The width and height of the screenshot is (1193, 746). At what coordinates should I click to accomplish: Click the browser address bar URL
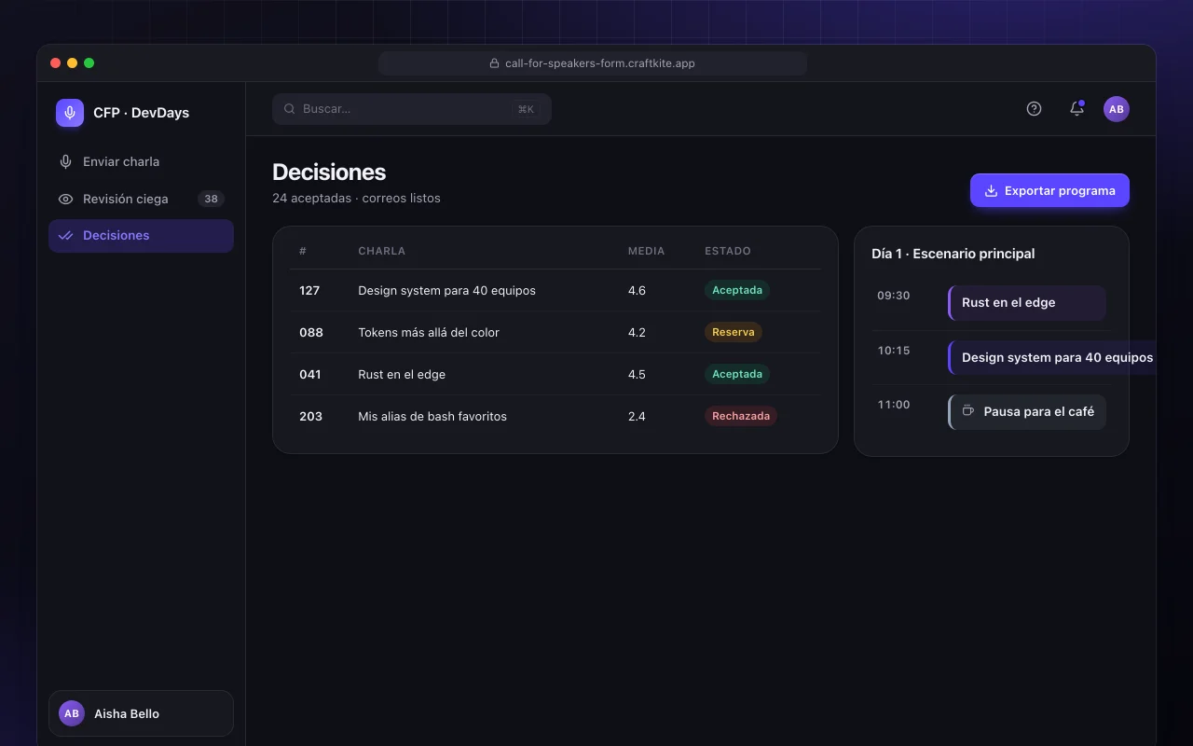[593, 63]
